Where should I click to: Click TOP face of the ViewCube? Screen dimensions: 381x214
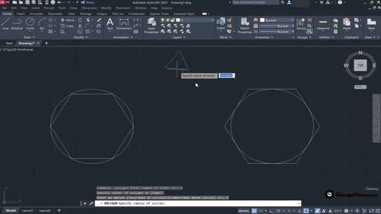coord(360,65)
